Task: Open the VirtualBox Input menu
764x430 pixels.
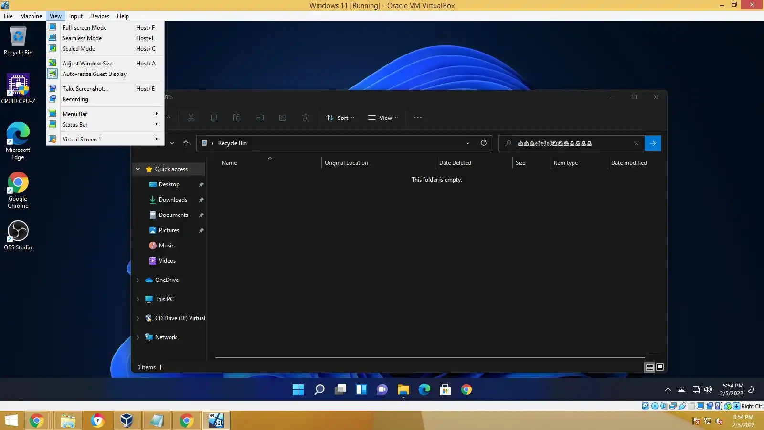Action: 76,16
